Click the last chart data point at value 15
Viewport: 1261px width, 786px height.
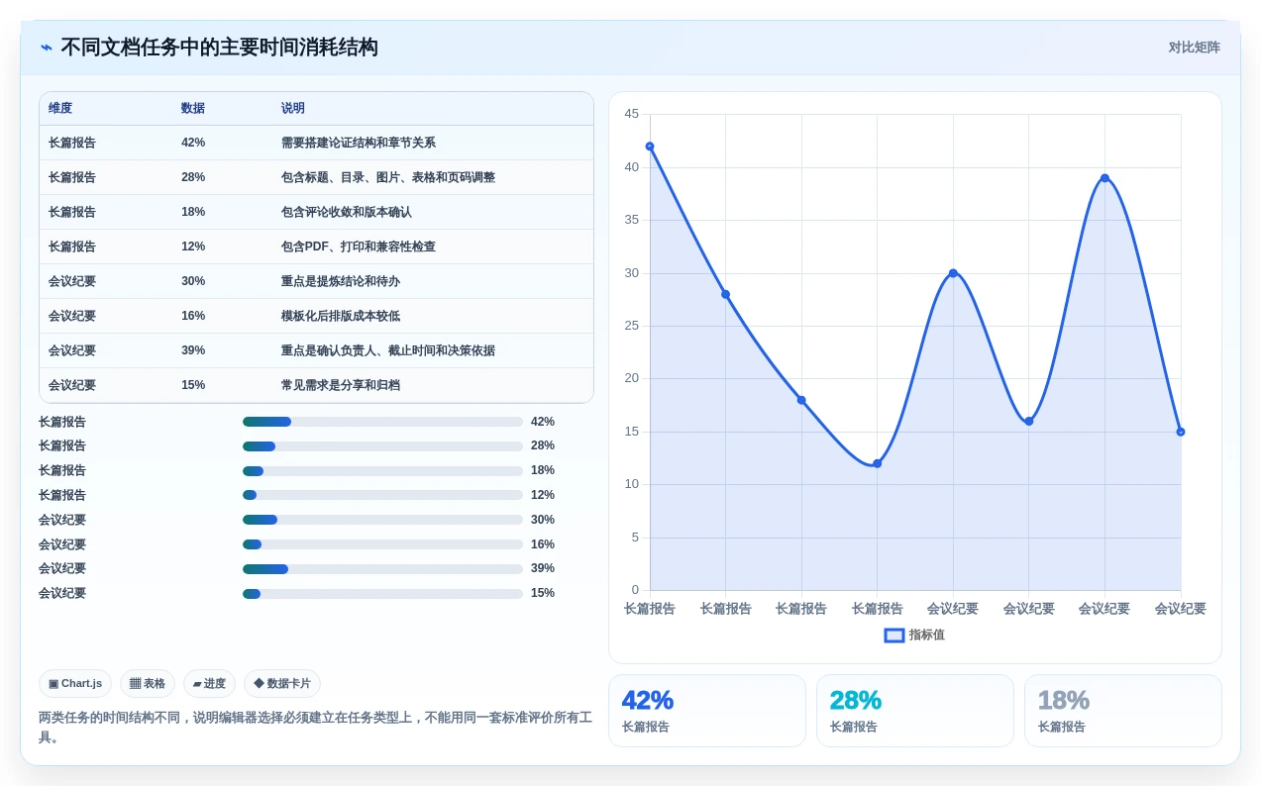[x=1181, y=432]
